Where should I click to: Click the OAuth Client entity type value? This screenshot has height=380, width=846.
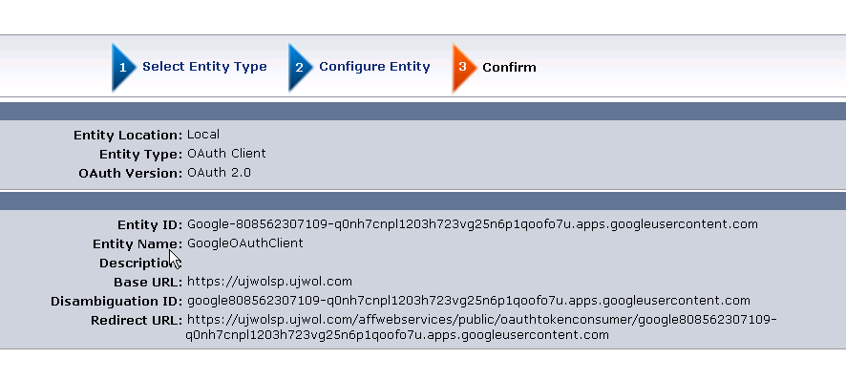(x=226, y=154)
